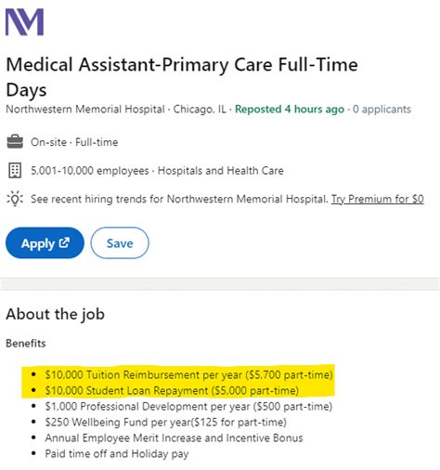Click the Medical Assistant-Primary Care job title
Viewport: 440px width, 470px height.
(x=182, y=77)
